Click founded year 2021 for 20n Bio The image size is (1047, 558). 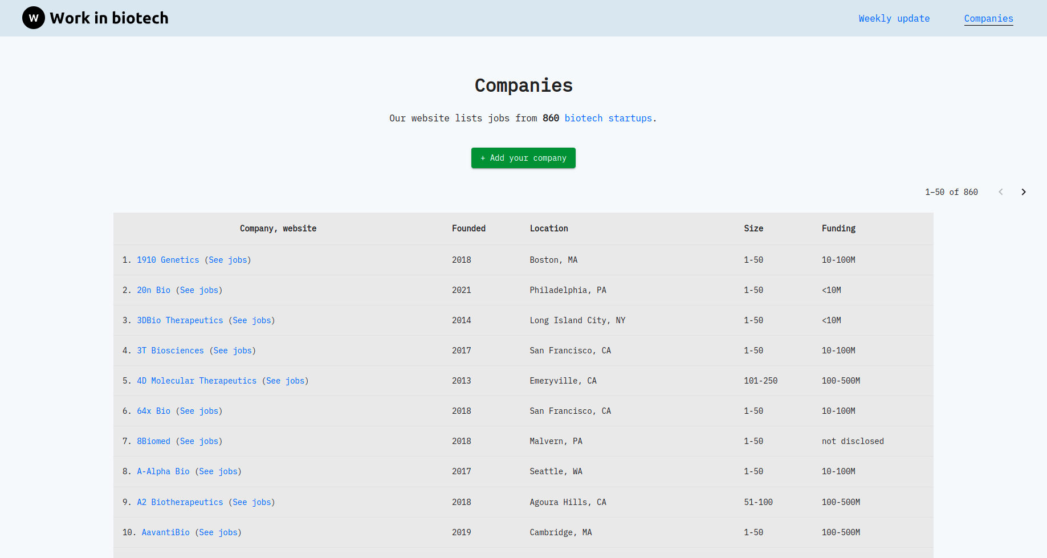pyautogui.click(x=462, y=290)
